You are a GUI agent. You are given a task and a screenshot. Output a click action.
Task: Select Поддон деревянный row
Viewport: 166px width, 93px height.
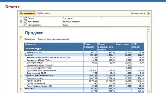coord(84,83)
